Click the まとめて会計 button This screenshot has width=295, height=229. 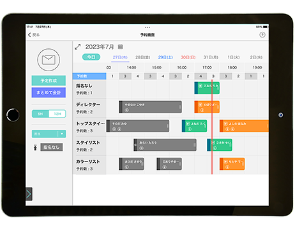point(49,92)
